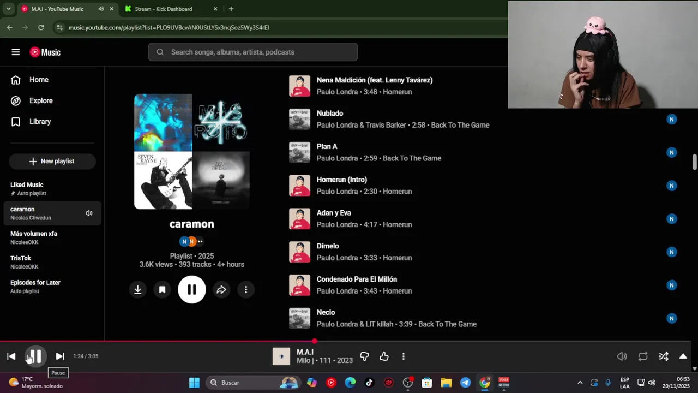Pause playlist with large white button
The height and width of the screenshot is (393, 698).
pos(192,290)
